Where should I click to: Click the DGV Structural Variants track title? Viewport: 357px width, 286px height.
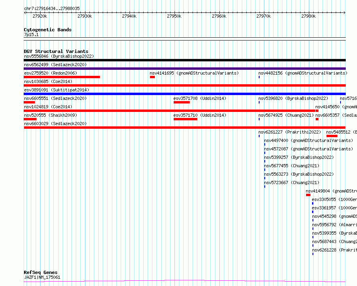(56, 51)
